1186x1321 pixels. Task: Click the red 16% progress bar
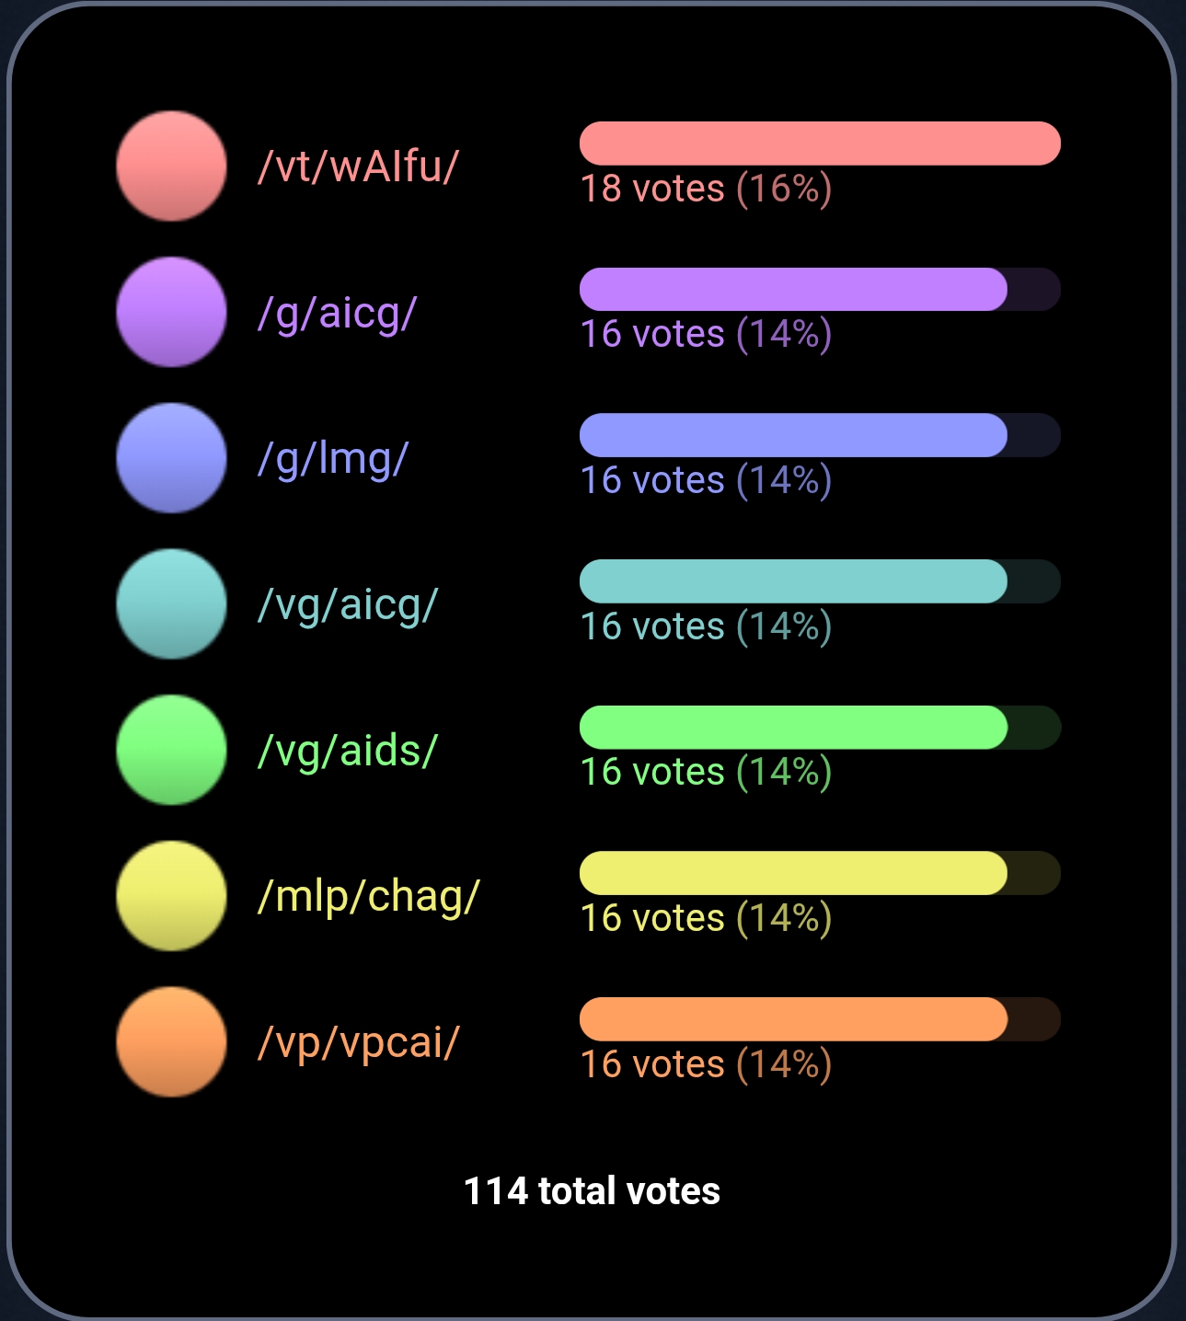click(x=820, y=144)
